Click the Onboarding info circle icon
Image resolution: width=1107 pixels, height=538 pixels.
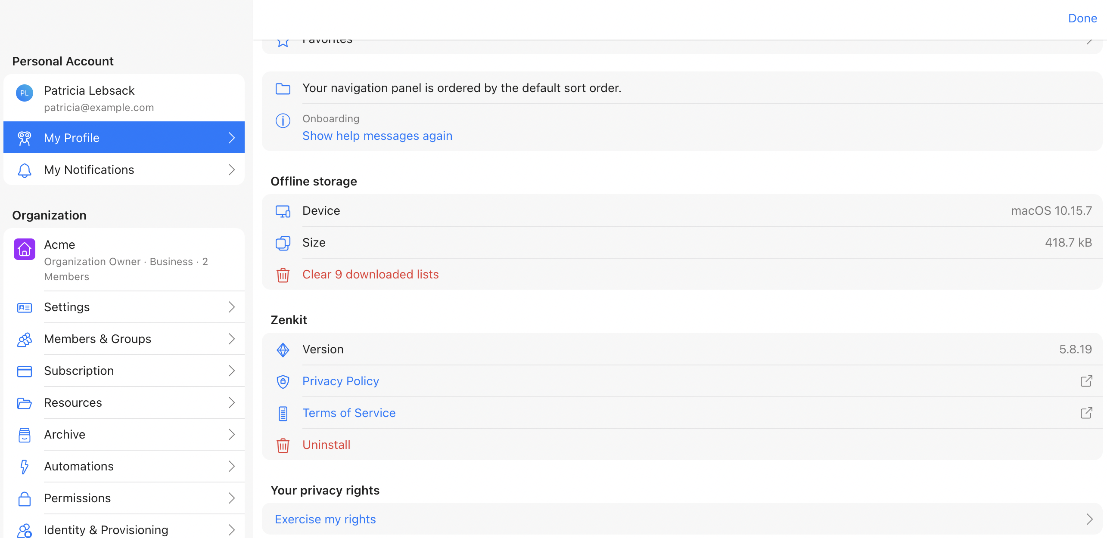283,121
